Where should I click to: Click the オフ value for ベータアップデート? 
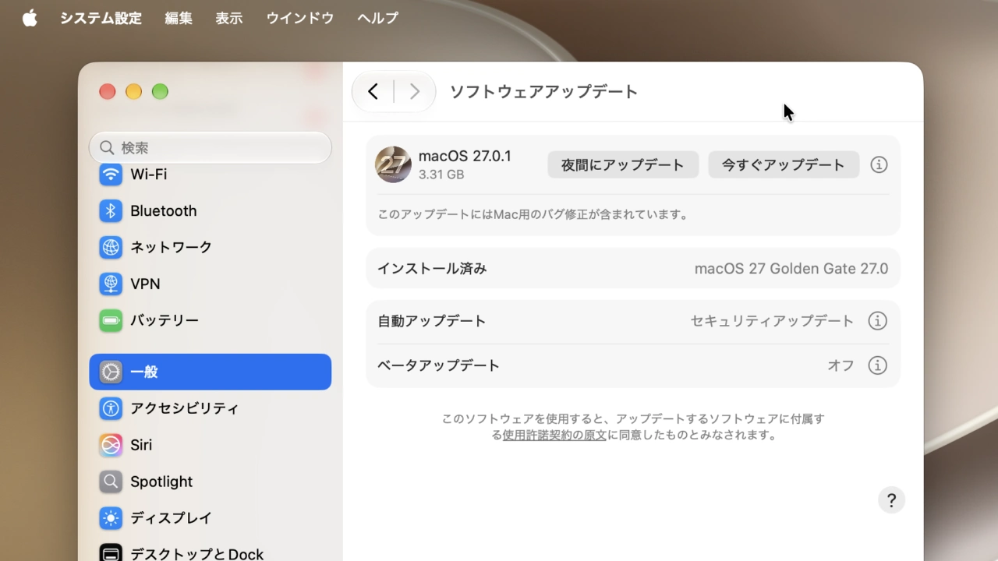tap(841, 365)
